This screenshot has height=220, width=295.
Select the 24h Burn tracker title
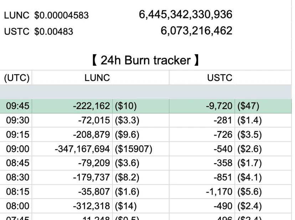(x=145, y=60)
